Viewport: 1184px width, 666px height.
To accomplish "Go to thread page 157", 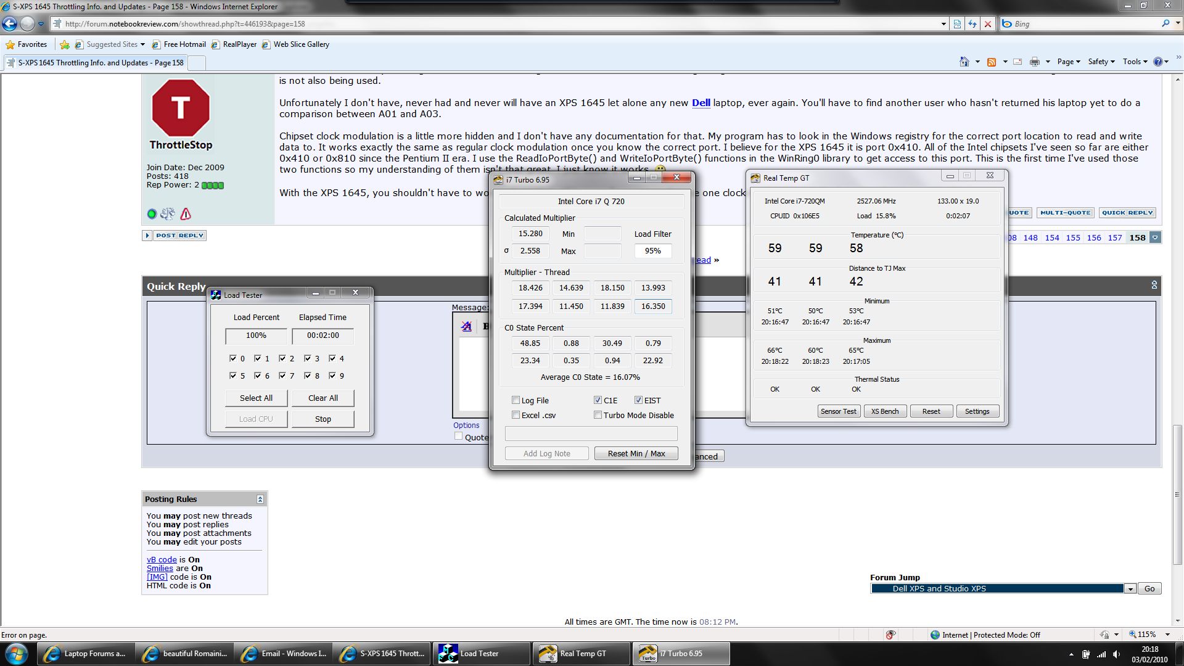I will [x=1114, y=237].
